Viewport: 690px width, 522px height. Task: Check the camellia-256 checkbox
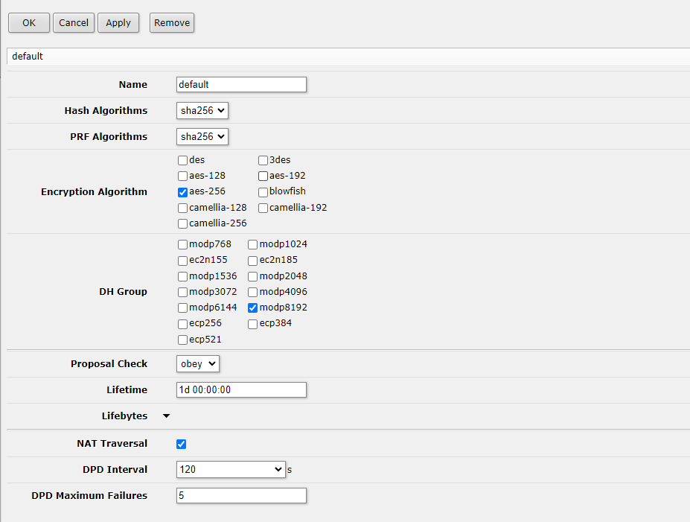coord(183,223)
